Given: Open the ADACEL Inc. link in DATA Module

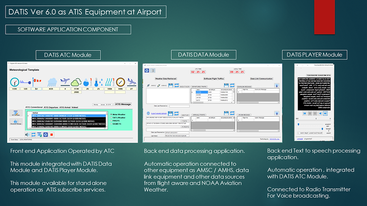Looking at the screenshot, I should click(274, 139).
